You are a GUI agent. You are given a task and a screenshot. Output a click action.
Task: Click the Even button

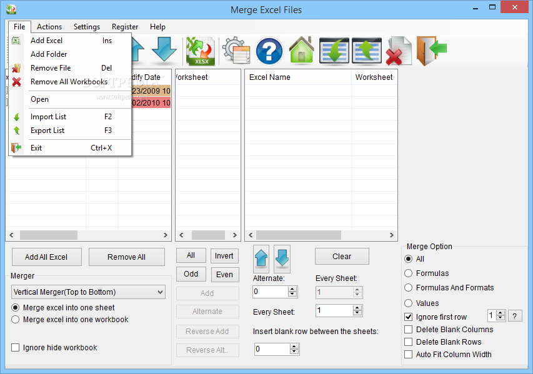pyautogui.click(x=225, y=275)
